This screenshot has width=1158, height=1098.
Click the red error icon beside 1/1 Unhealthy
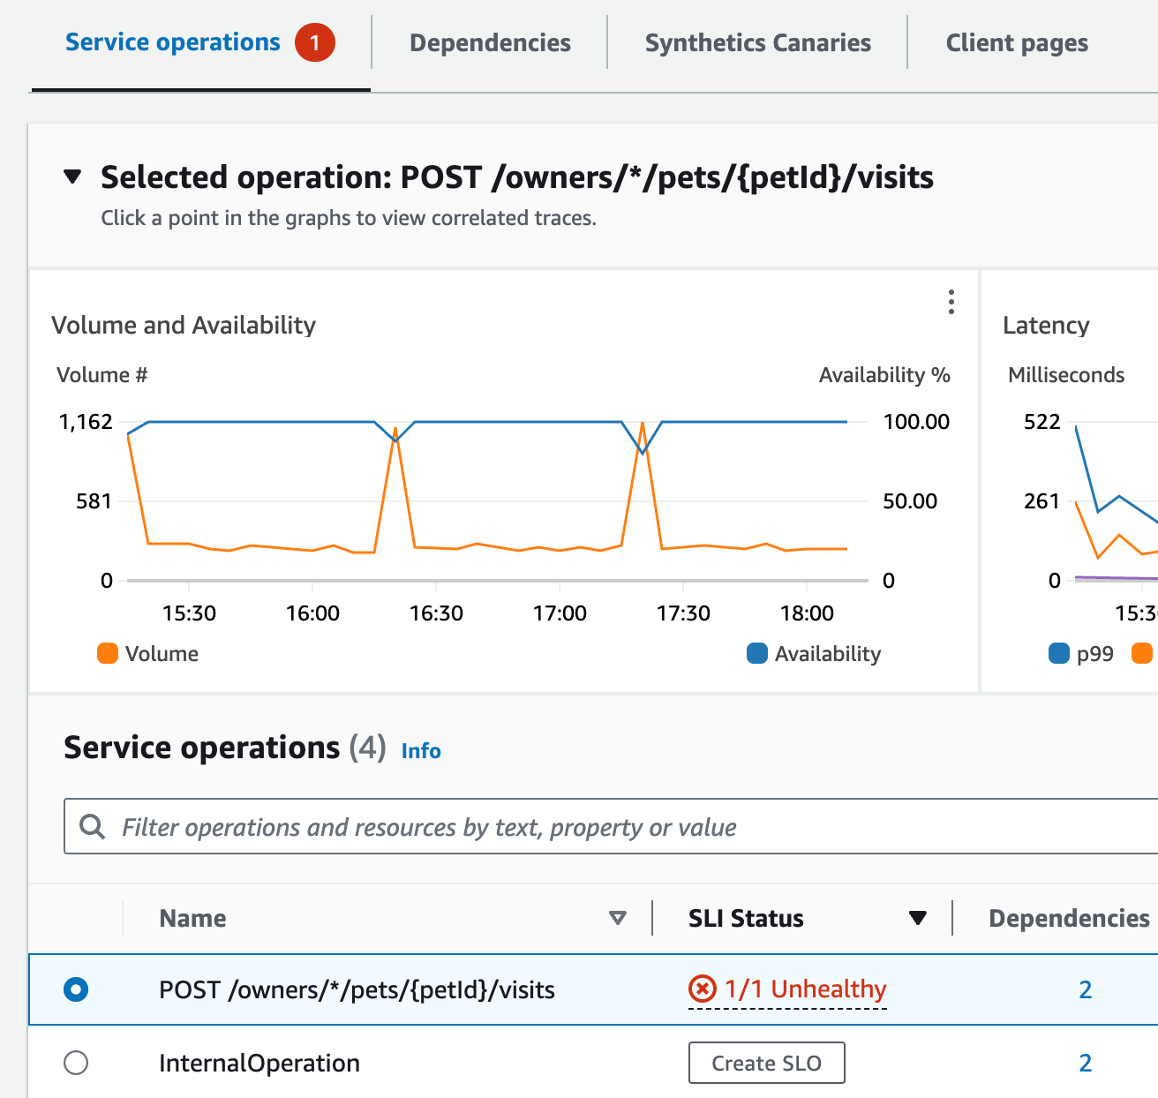tap(700, 989)
